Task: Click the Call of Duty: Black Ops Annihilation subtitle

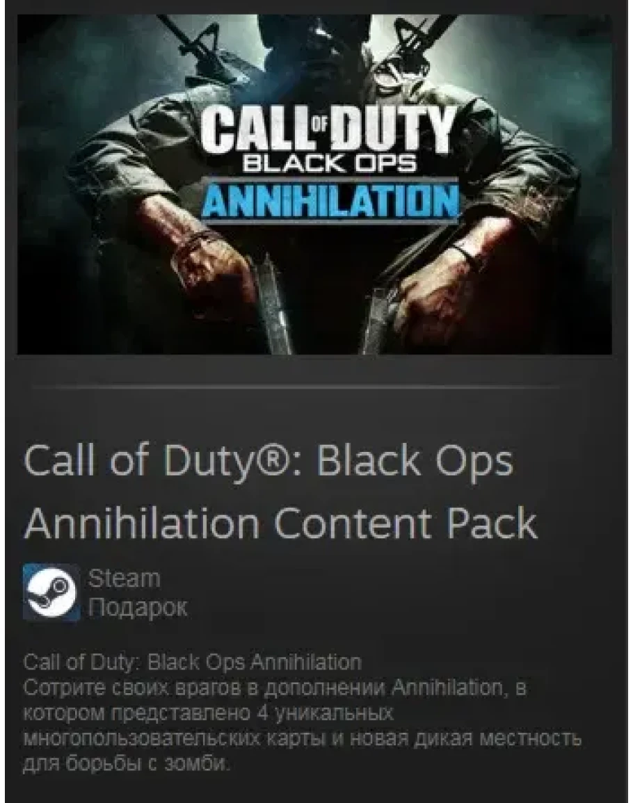Action: [193, 662]
